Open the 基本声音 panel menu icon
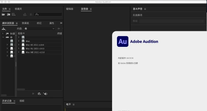207x111 pixels. [x=145, y=9]
